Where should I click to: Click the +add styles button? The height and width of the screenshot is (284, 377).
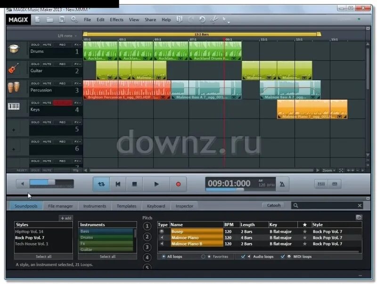coord(66,218)
